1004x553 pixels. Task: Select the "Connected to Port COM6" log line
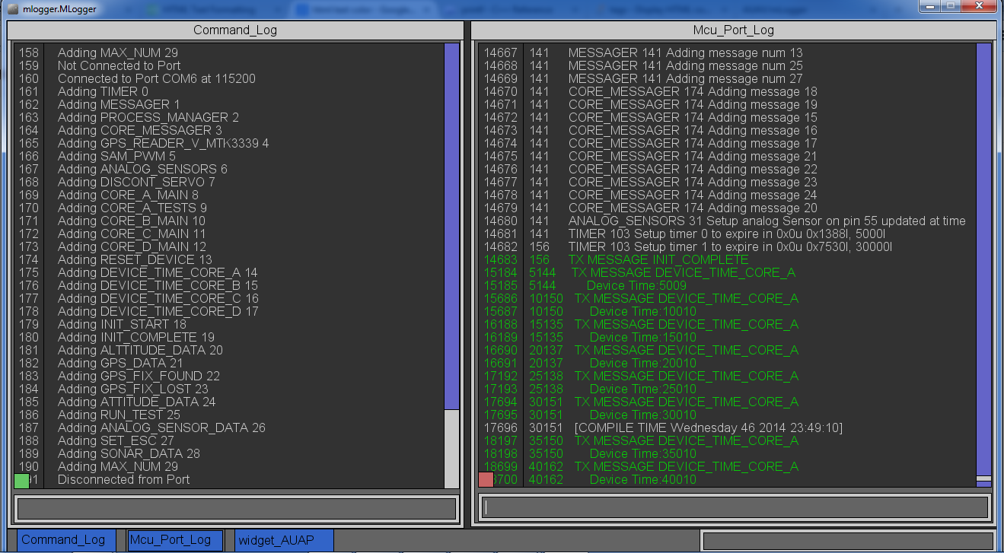click(x=156, y=79)
